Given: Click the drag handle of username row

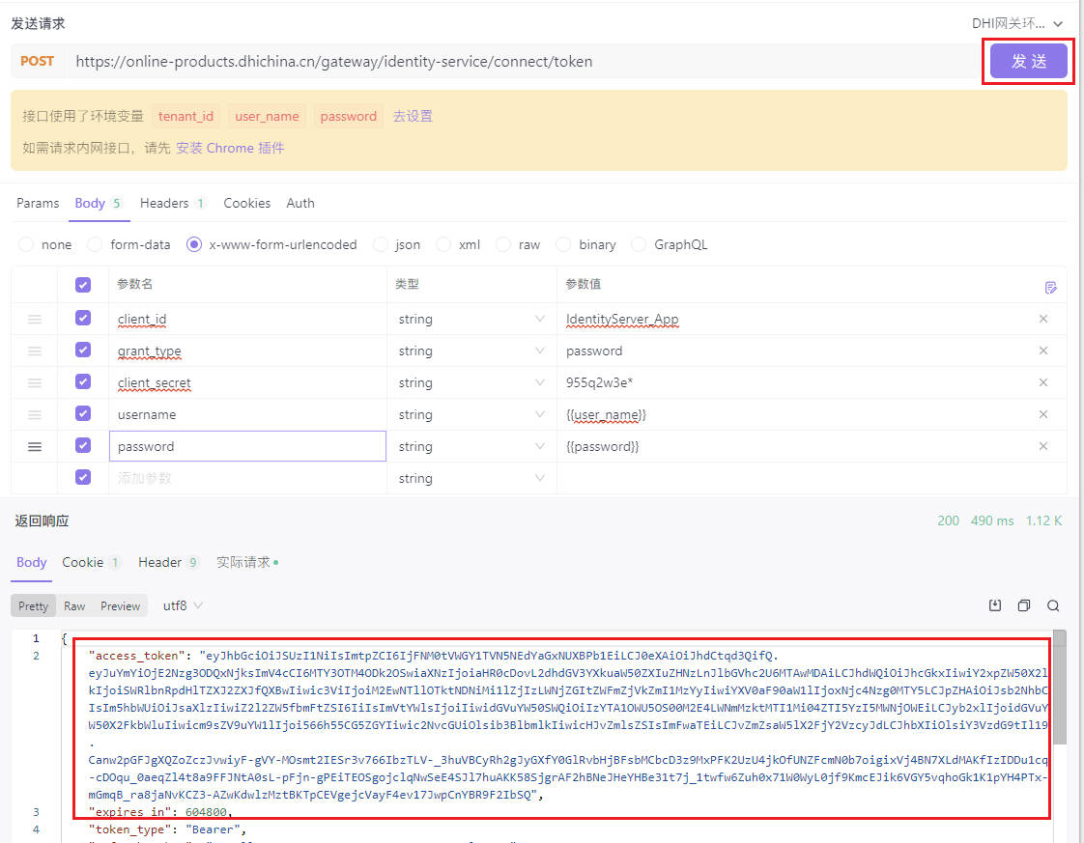Looking at the screenshot, I should (35, 414).
